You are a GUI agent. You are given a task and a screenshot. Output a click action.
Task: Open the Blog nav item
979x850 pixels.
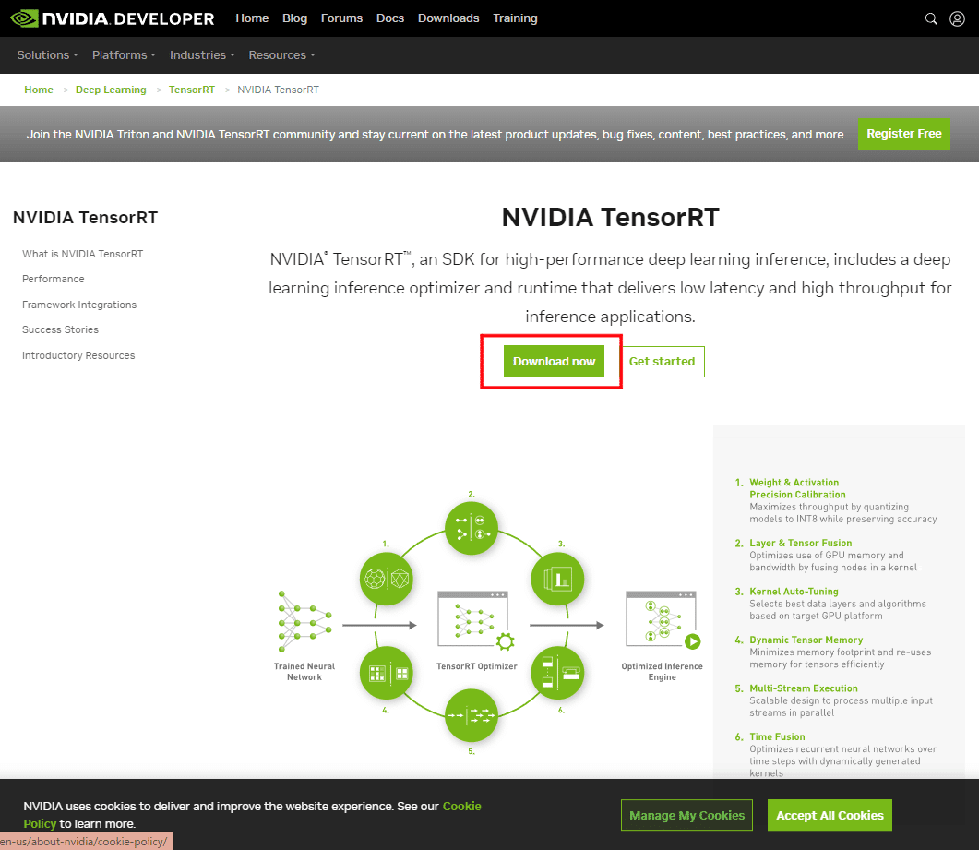pyautogui.click(x=294, y=18)
